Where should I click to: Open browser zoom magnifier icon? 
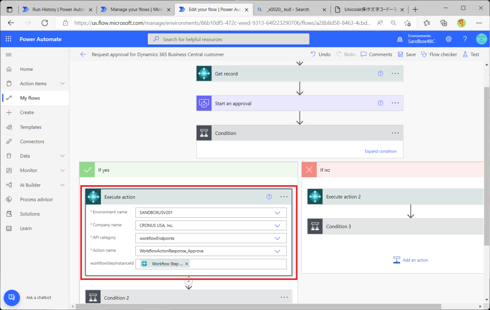tap(393, 23)
